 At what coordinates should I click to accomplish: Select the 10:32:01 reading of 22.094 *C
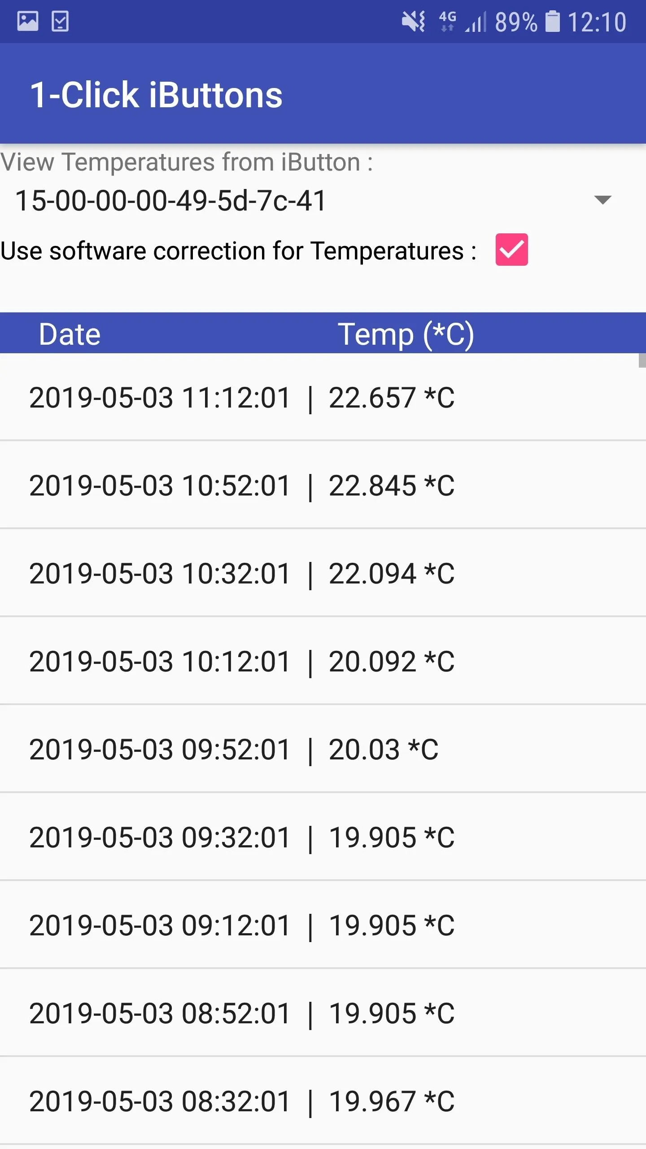coord(323,573)
